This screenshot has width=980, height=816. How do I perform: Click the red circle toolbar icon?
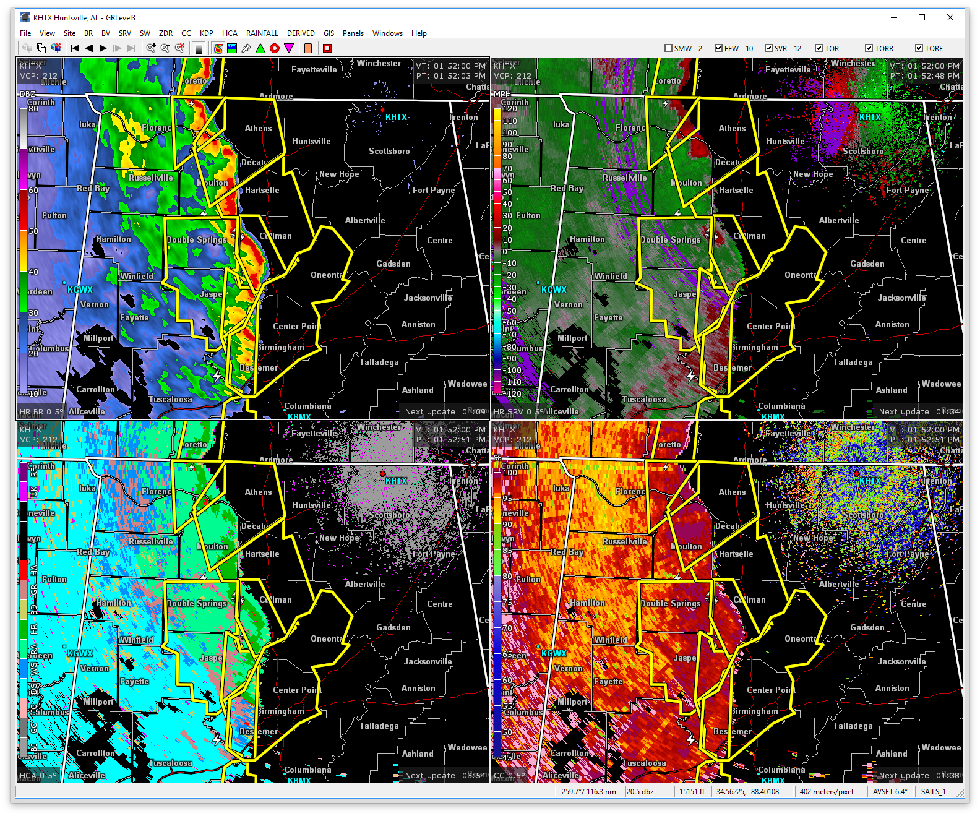(x=275, y=48)
